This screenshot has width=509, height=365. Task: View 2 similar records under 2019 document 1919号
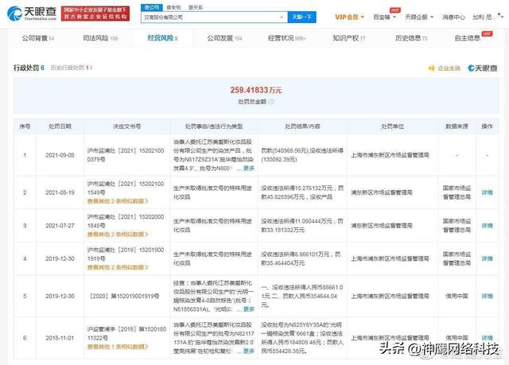[x=118, y=267]
